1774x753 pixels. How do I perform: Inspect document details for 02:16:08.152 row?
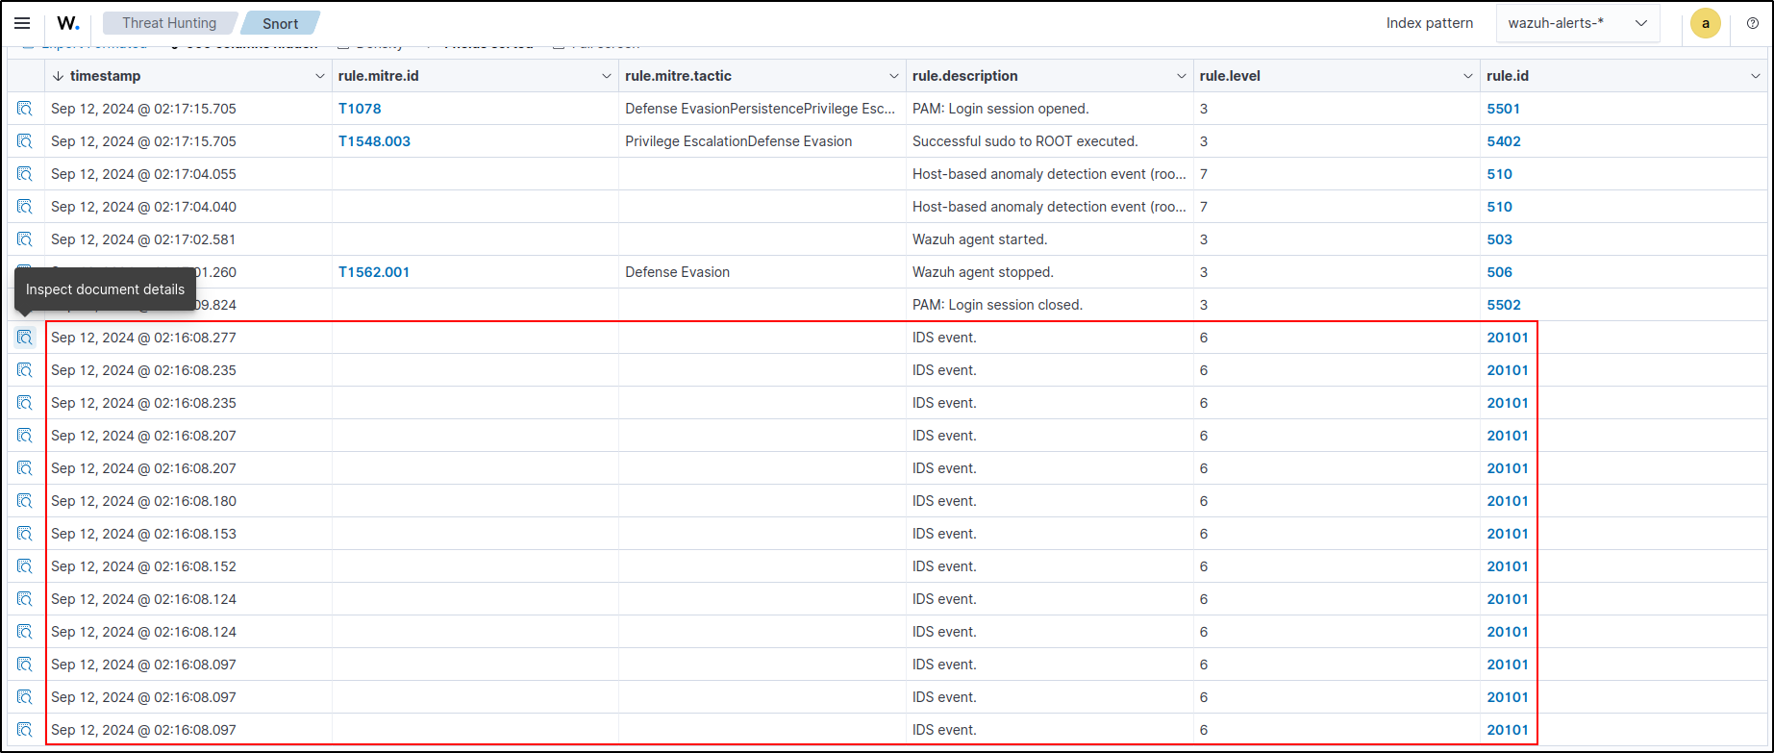click(x=25, y=566)
